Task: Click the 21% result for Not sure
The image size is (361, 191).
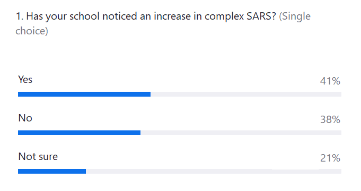Action: [x=330, y=158]
